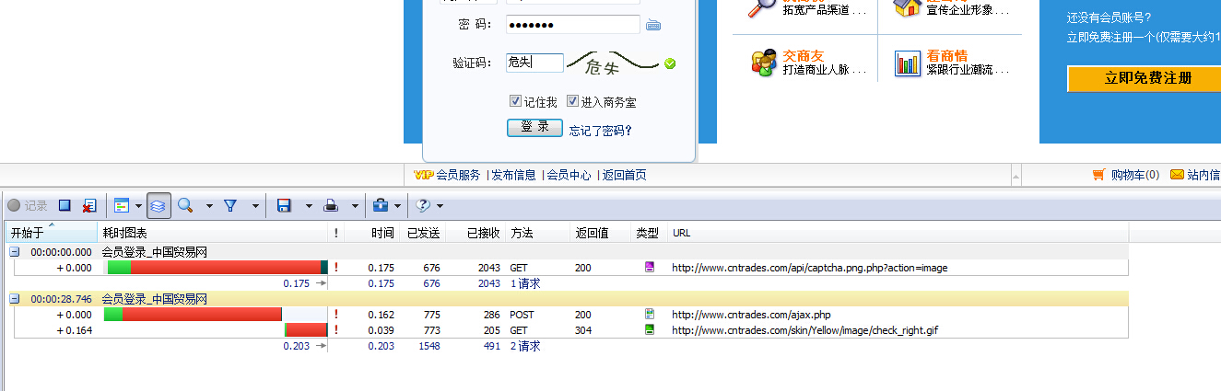Clear the log with red X icon
This screenshot has width=1221, height=391.
click(x=88, y=206)
